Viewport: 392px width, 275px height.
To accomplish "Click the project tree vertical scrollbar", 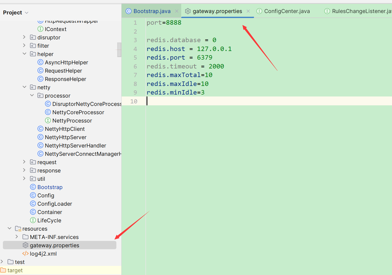I will [x=119, y=50].
